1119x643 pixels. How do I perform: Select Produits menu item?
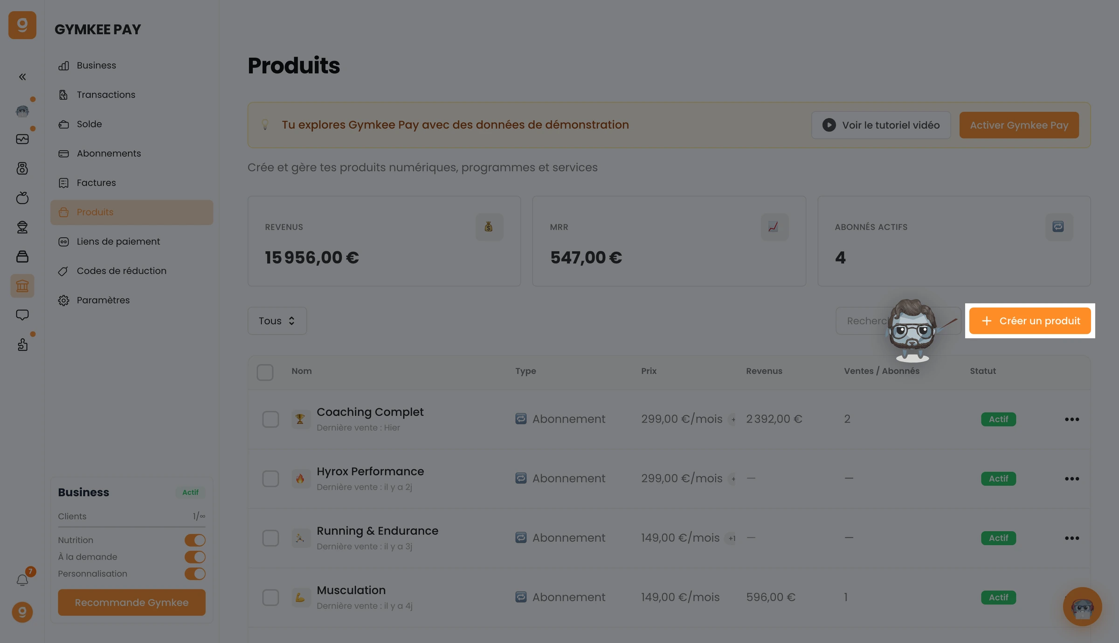131,212
